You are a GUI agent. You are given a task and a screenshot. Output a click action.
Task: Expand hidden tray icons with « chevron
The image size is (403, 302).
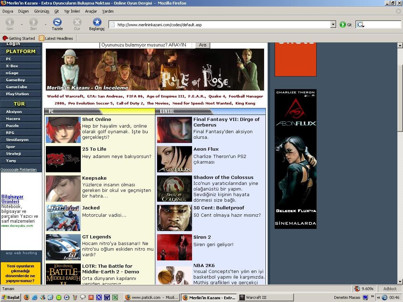(378, 297)
